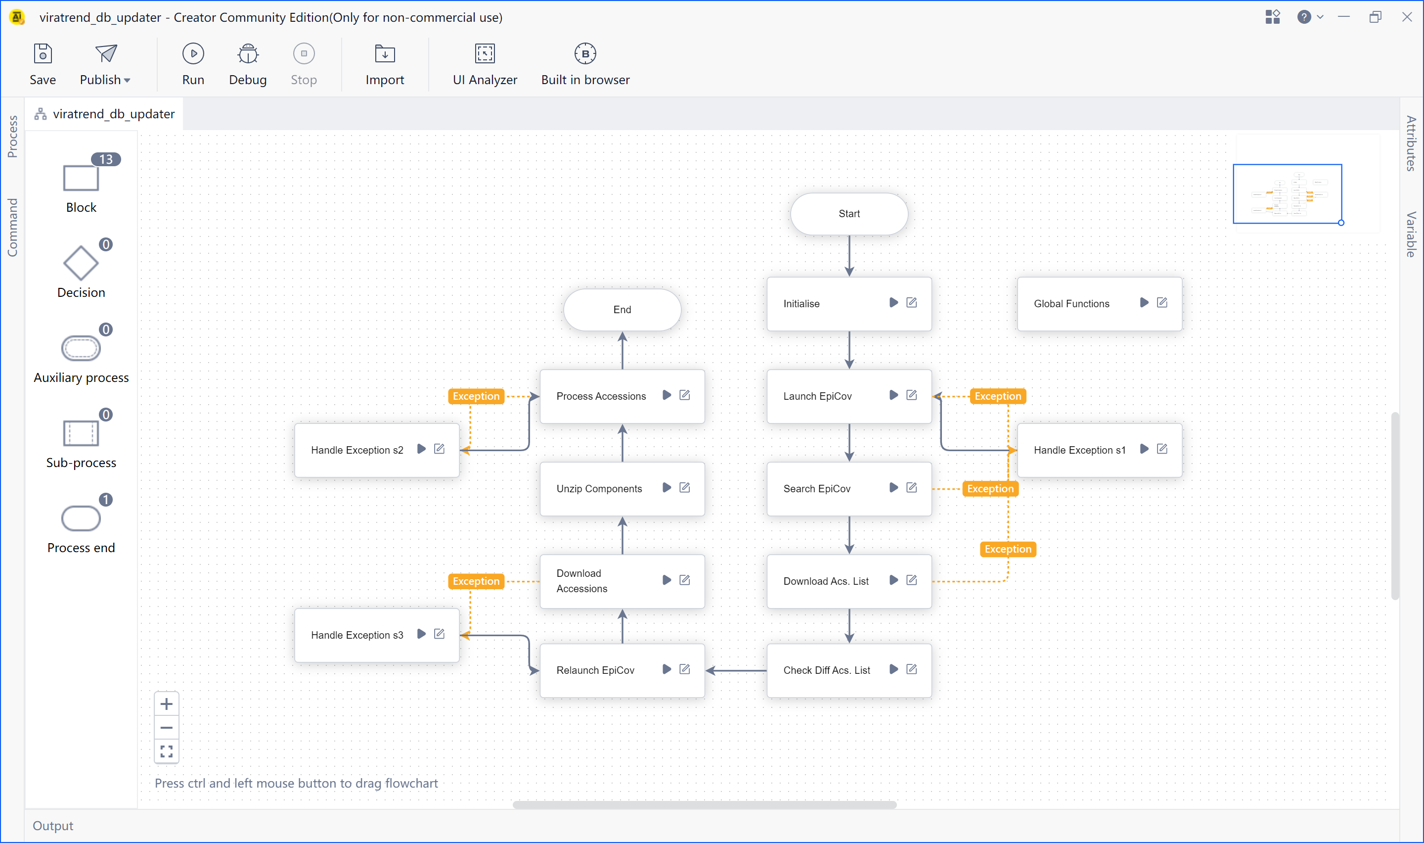Click the Import icon

tap(384, 54)
